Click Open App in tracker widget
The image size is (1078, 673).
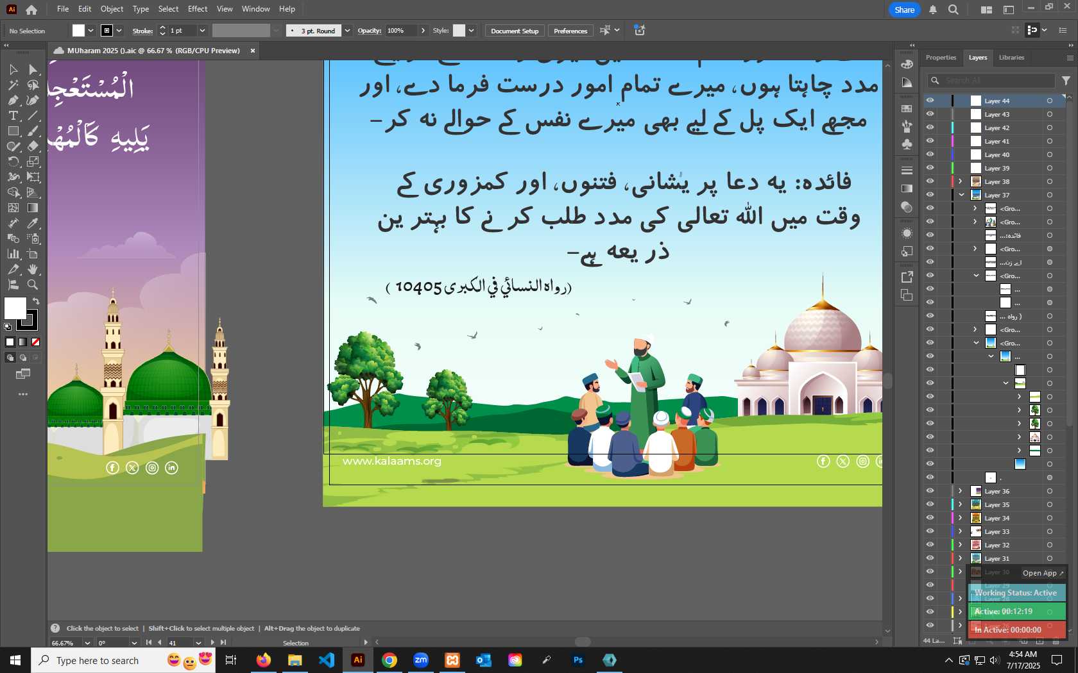tap(1043, 573)
